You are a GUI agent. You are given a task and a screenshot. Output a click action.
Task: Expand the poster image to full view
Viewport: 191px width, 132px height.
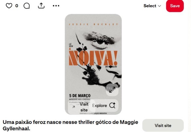(x=112, y=90)
